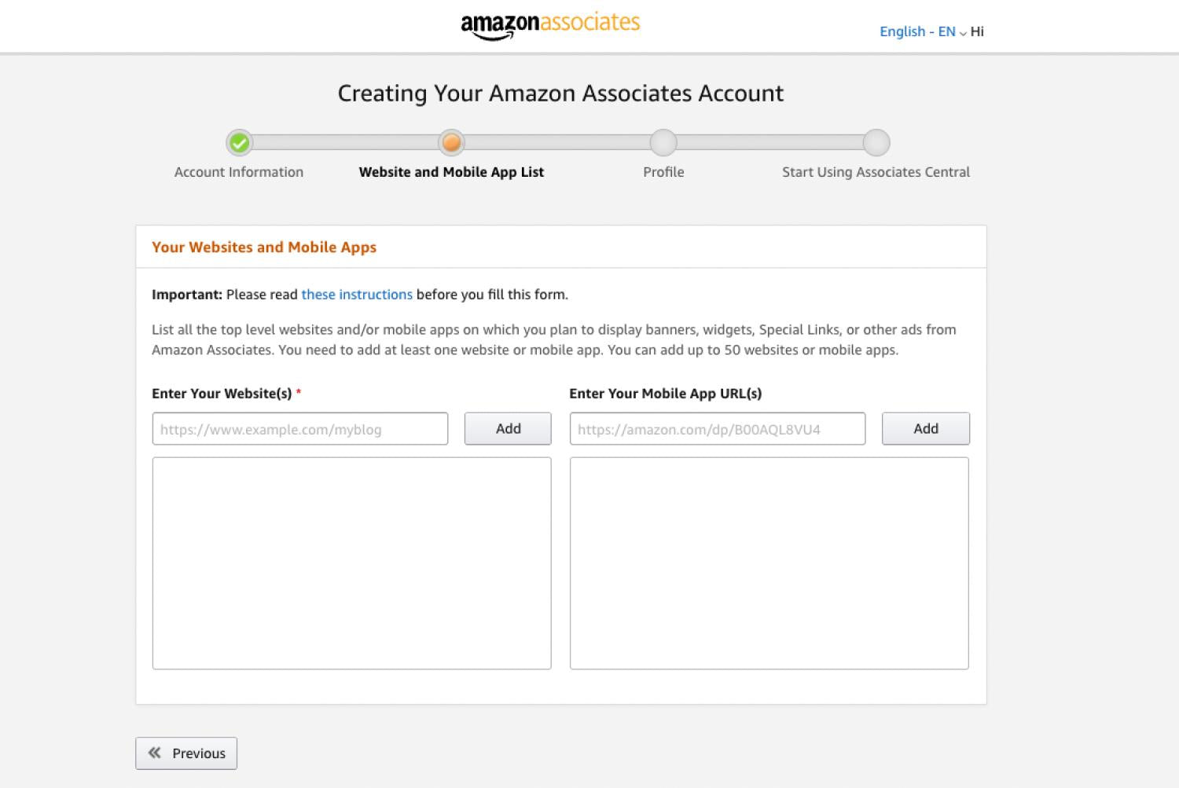Click the Profile step circle
This screenshot has height=788, width=1179.
coord(663,142)
